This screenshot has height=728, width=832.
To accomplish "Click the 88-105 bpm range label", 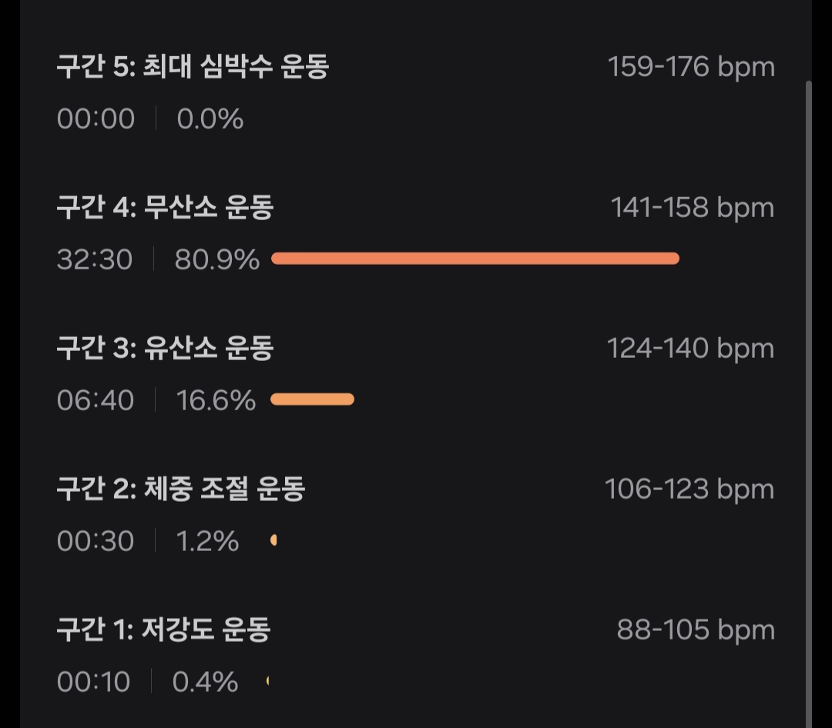I will click(x=696, y=630).
